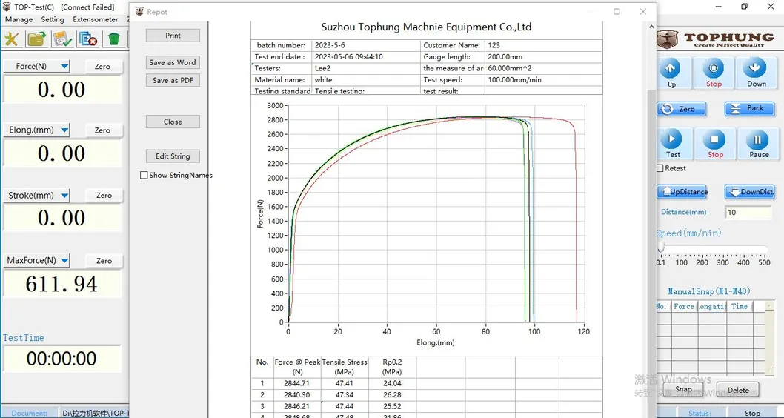Click the Distance(mm) input field
Image resolution: width=784 pixels, height=418 pixels.
[748, 213]
